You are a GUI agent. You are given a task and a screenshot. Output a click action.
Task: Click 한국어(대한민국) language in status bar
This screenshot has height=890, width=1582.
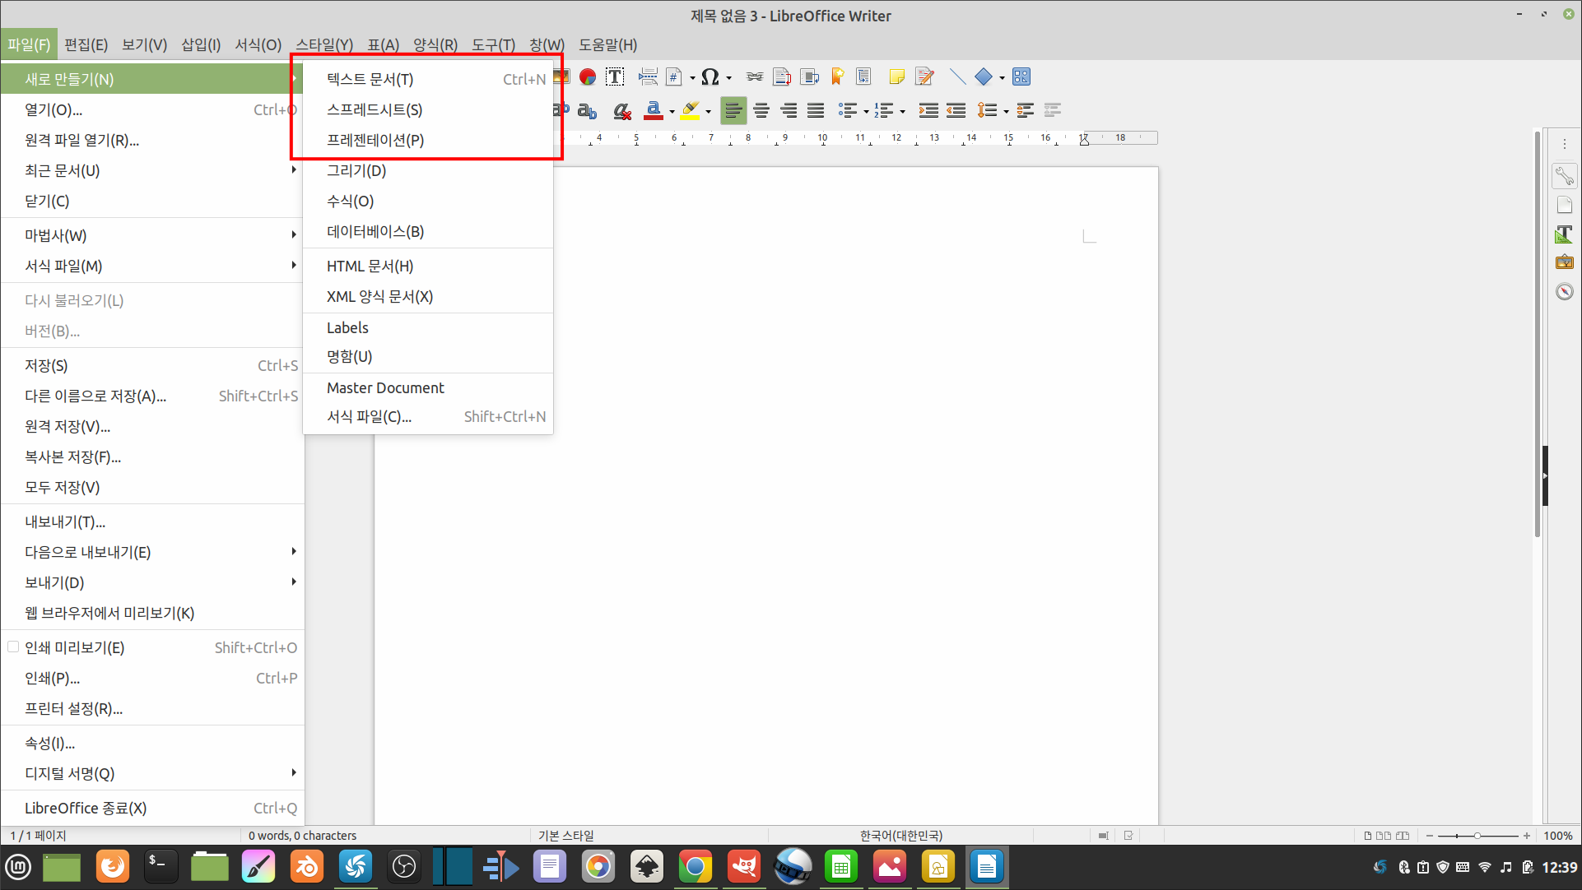[901, 836]
